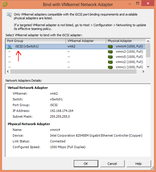Image resolution: width=156 pixels, height=172 pixels.
Task: Click the information icon beside description text
Action: pos(9,15)
